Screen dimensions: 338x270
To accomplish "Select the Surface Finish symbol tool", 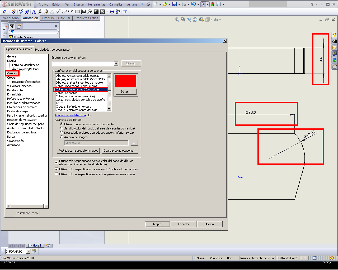I will (58, 12).
